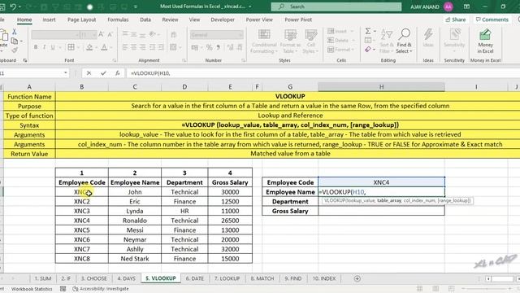This screenshot has height=293, width=520.
Task: Click the Cut scissors icon
Action: [15, 32]
